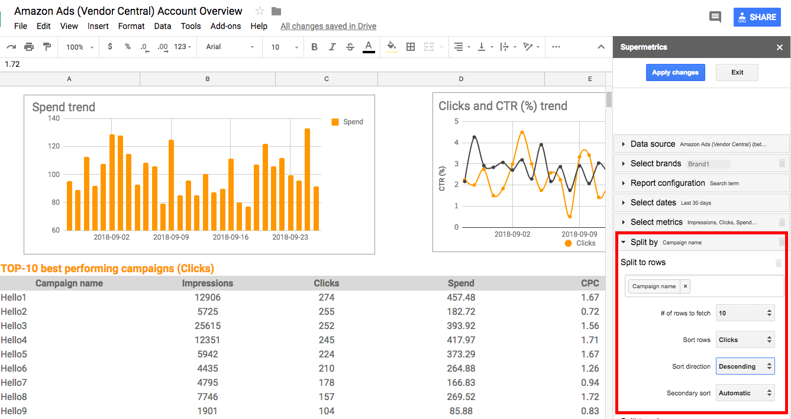This screenshot has height=419, width=791.
Task: Open the zoom 100% dropdown
Action: (79, 47)
